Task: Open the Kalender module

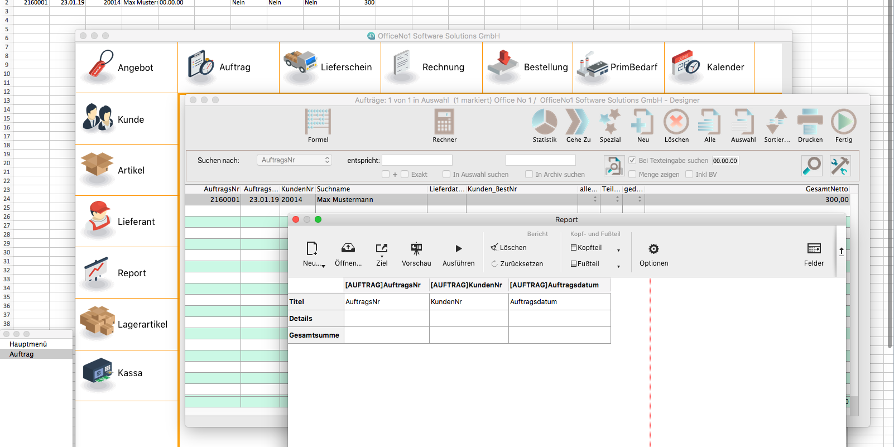Action: pos(709,67)
